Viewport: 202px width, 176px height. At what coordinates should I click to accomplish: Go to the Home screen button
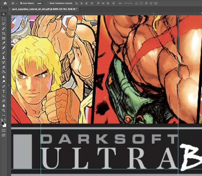click(5, 3)
